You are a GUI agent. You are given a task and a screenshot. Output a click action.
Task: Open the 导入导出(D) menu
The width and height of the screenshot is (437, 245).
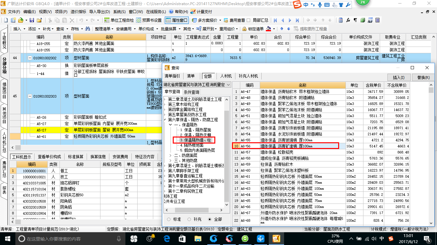100,11
